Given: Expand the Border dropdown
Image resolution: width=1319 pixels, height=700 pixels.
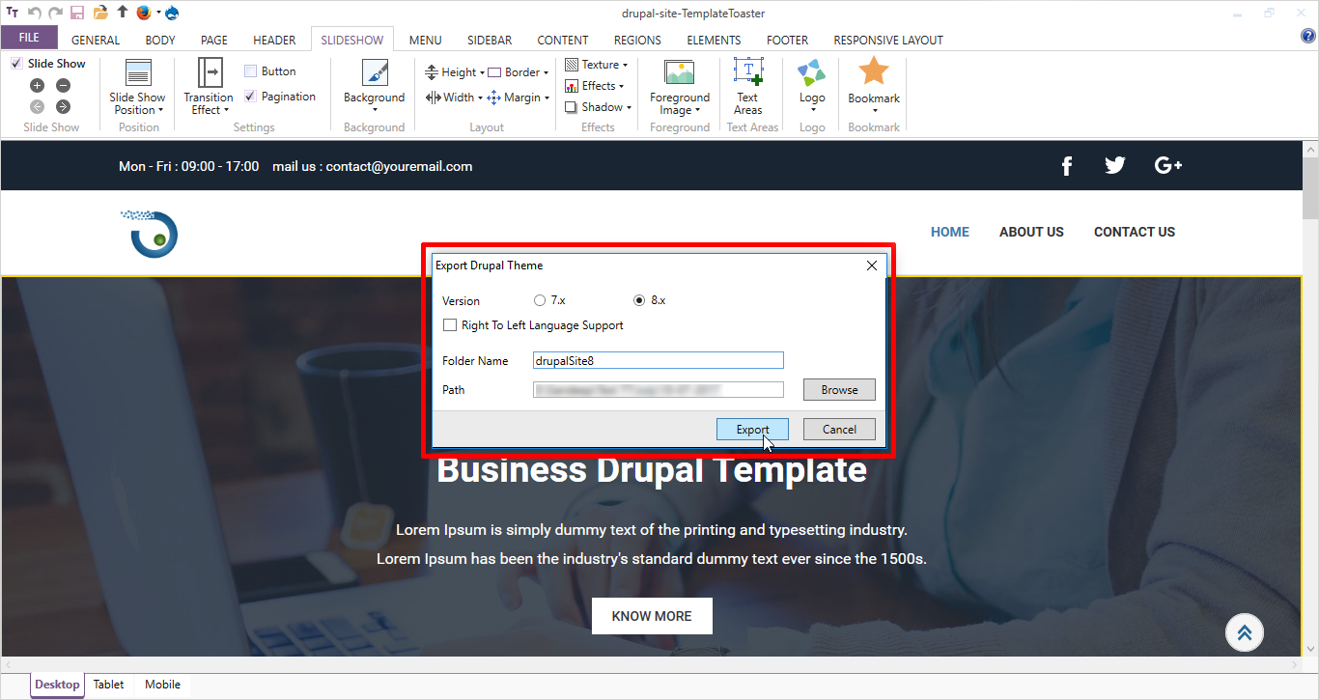Looking at the screenshot, I should click(519, 72).
